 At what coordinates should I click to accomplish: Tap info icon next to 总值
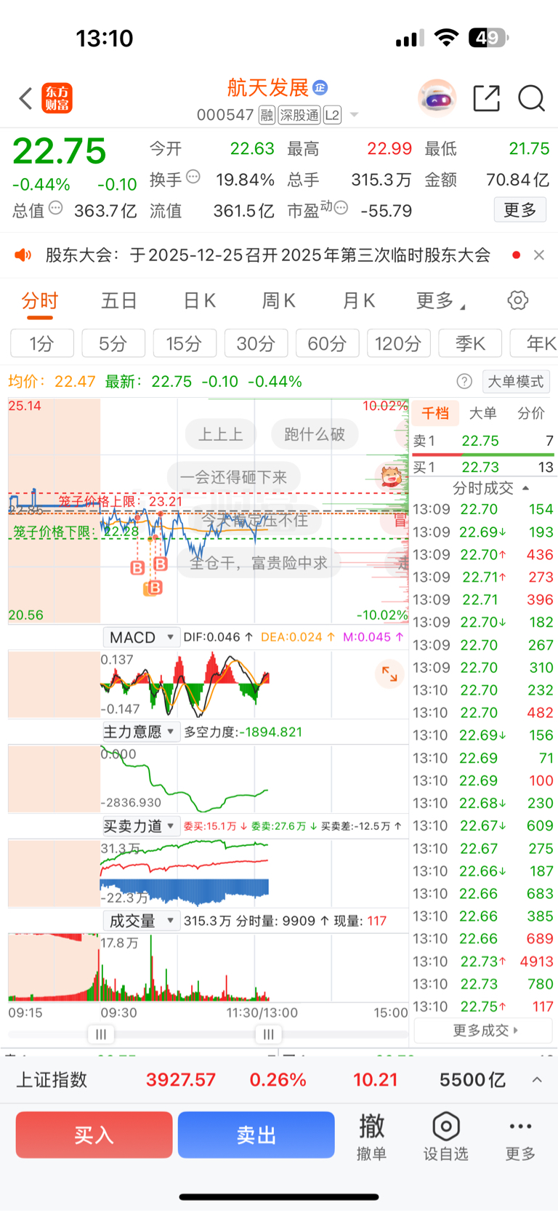56,208
